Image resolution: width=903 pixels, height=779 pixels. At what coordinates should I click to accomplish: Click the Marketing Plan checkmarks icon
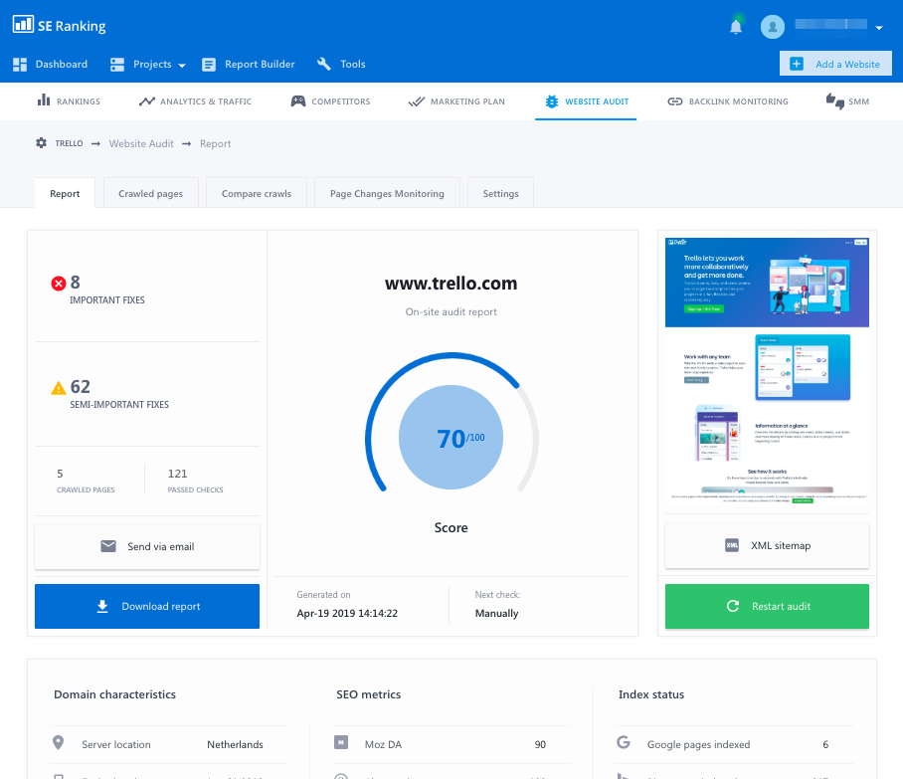tap(417, 102)
